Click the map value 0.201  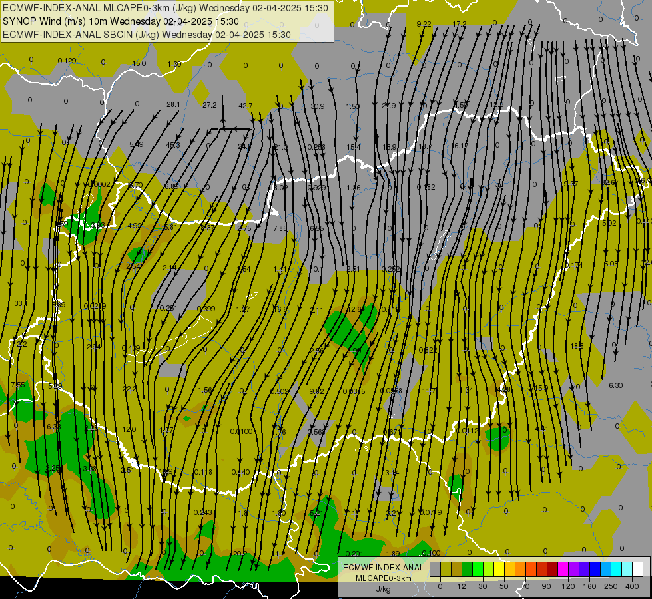click(355, 554)
